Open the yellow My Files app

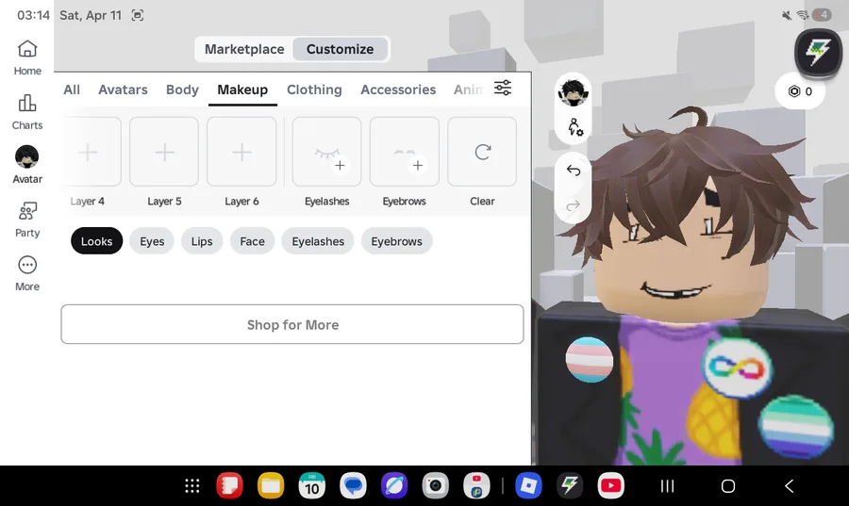271,486
